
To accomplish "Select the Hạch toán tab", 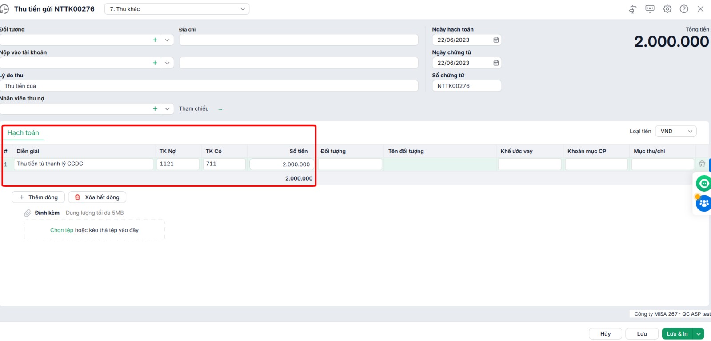I will pyautogui.click(x=23, y=133).
